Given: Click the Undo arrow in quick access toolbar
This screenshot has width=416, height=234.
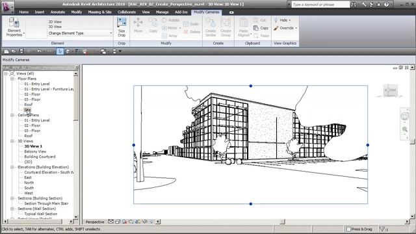Looking at the screenshot, I should (39, 51).
